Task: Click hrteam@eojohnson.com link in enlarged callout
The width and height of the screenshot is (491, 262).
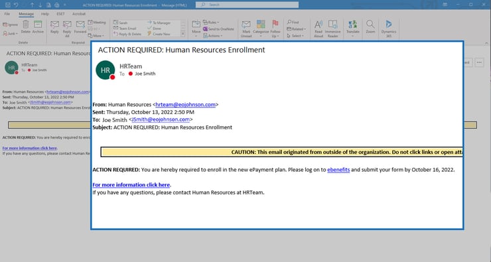Action: [185, 105]
